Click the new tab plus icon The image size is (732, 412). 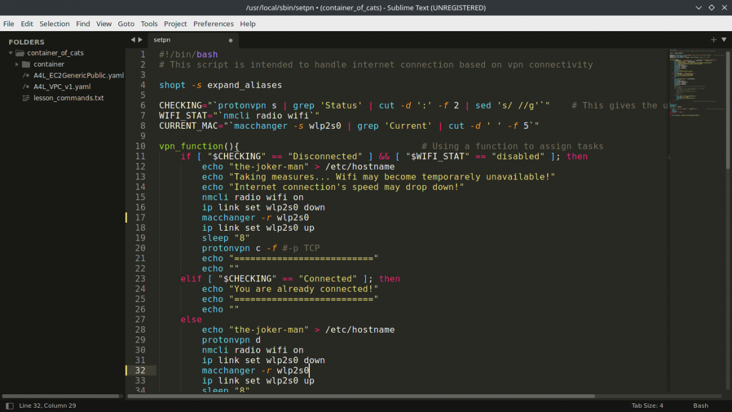pyautogui.click(x=712, y=39)
